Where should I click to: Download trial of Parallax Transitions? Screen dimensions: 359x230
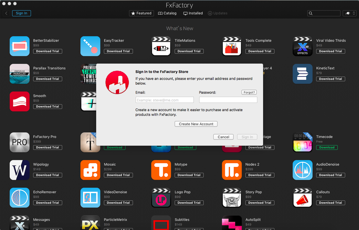tap(48, 79)
